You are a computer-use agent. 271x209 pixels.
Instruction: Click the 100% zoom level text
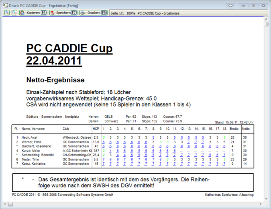[x=130, y=13]
